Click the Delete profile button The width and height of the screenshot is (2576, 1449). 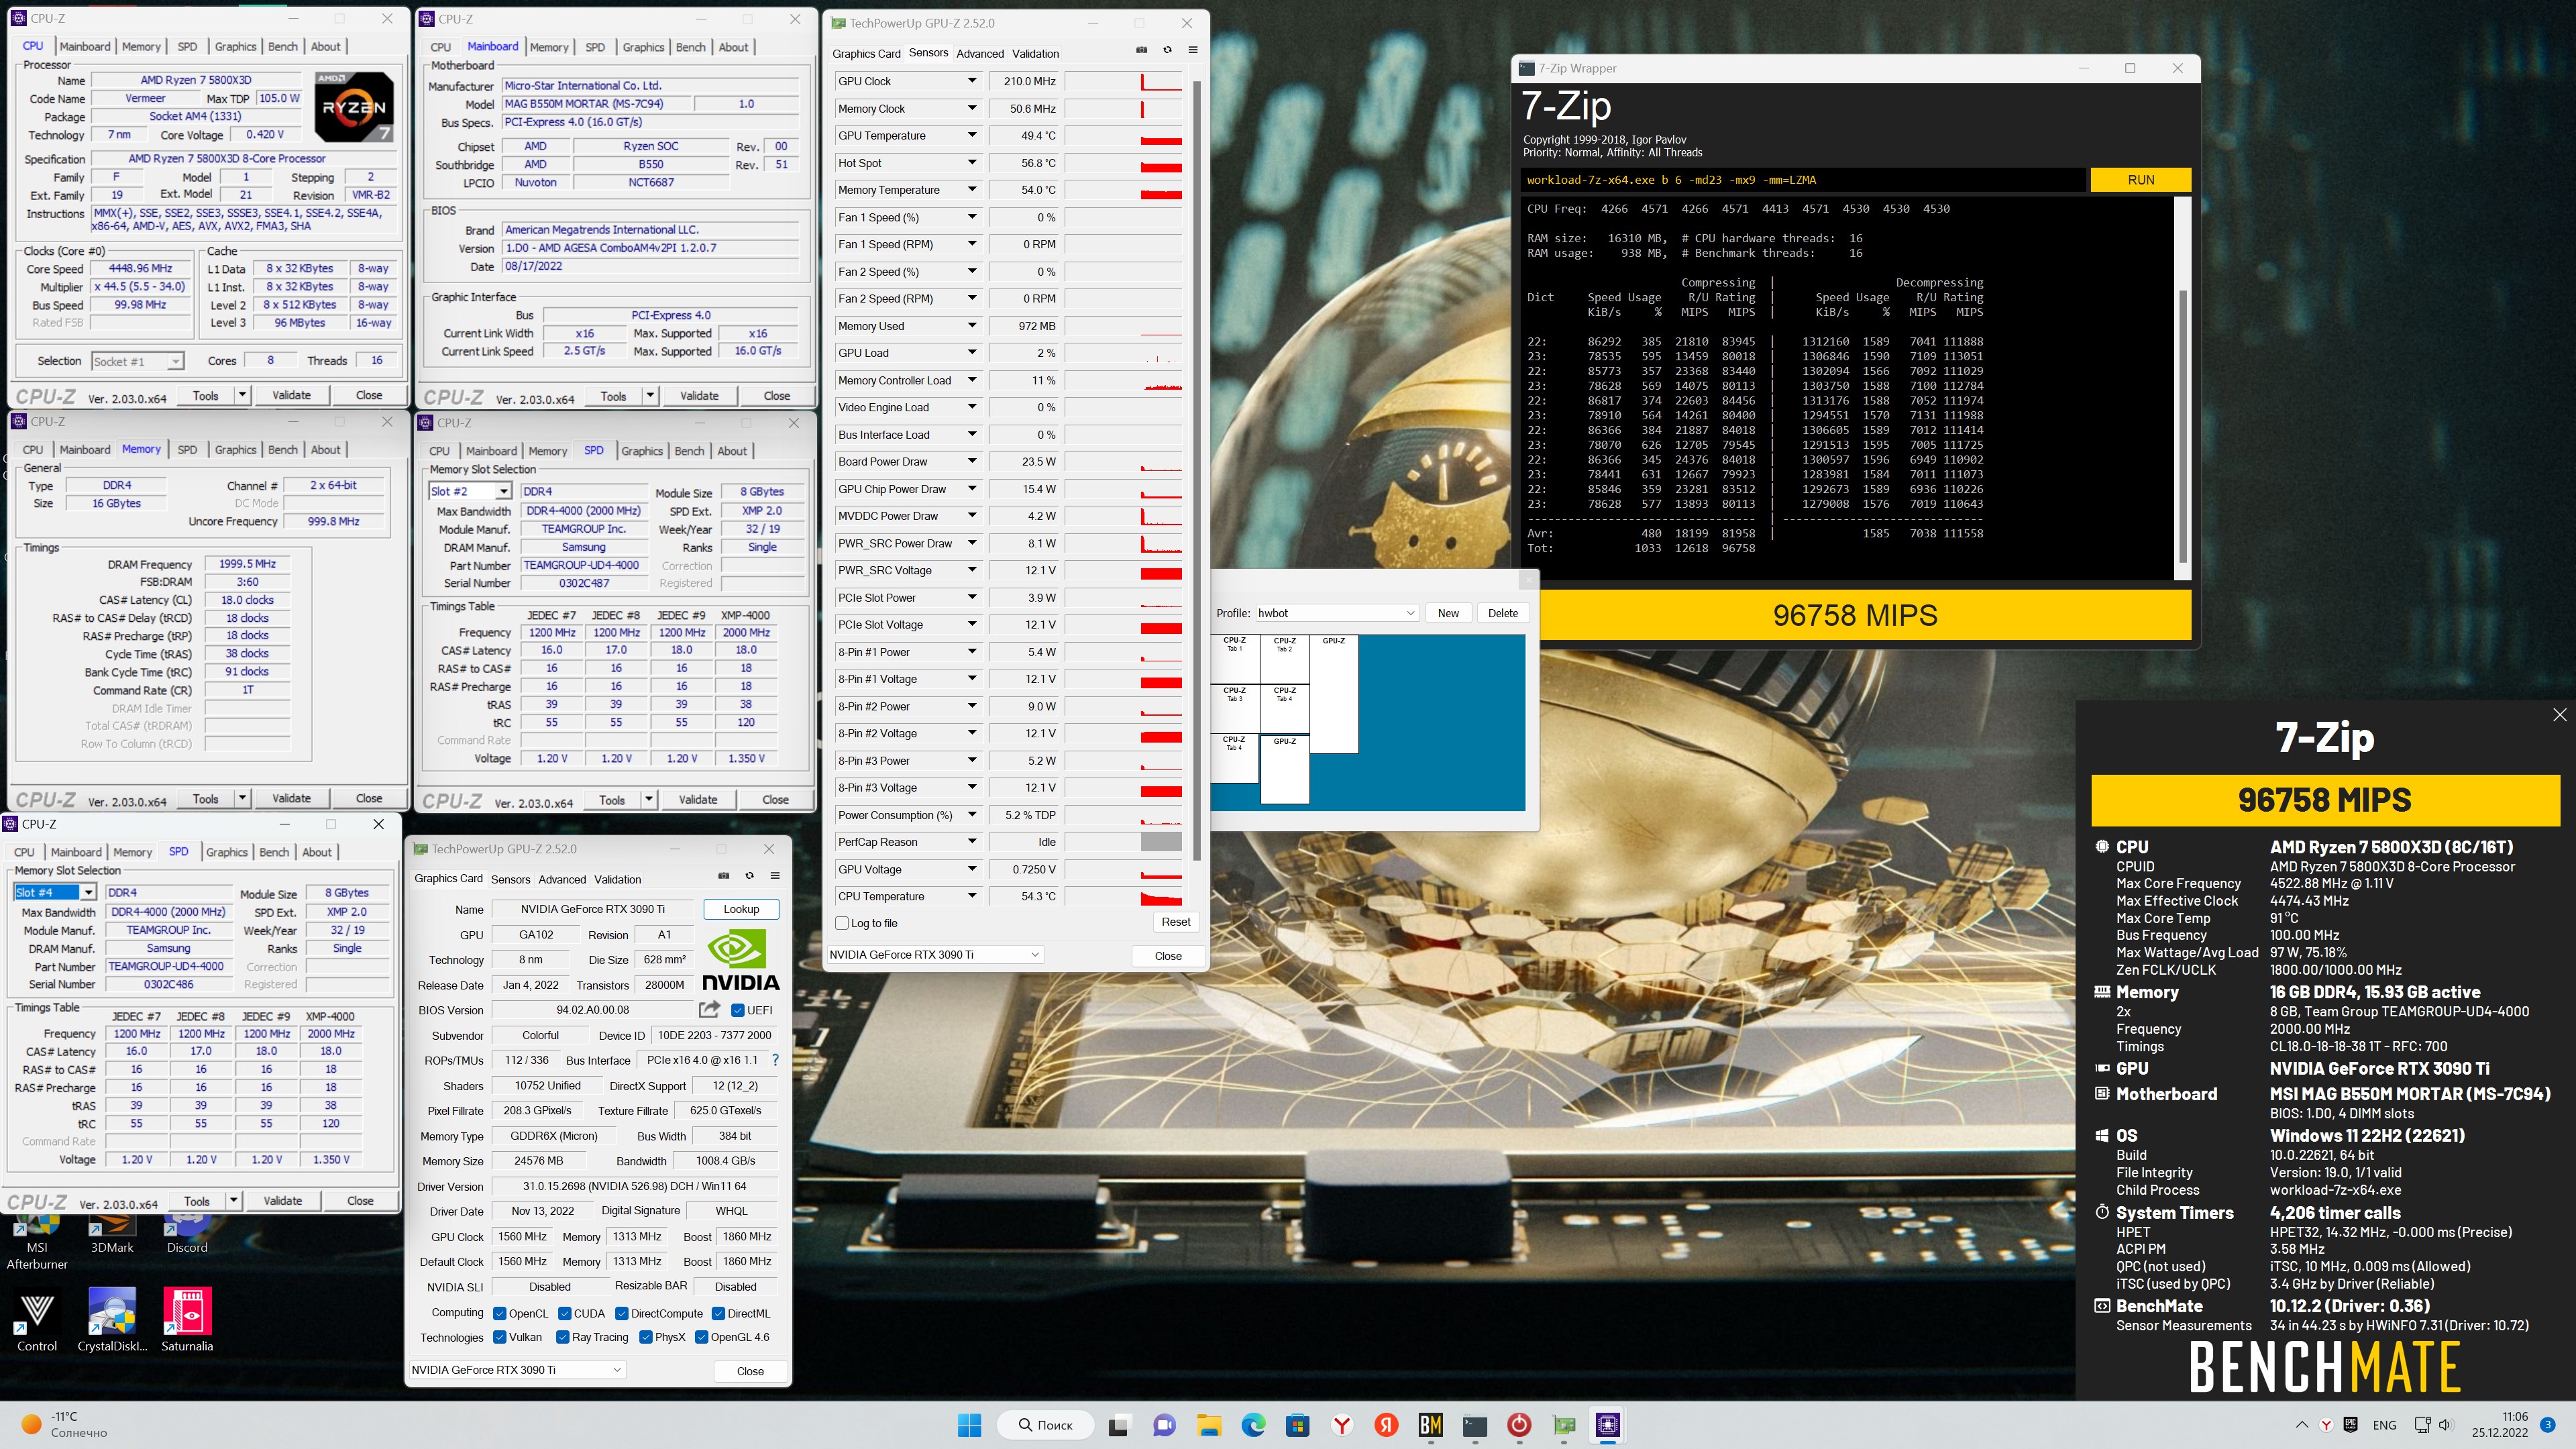[1502, 613]
